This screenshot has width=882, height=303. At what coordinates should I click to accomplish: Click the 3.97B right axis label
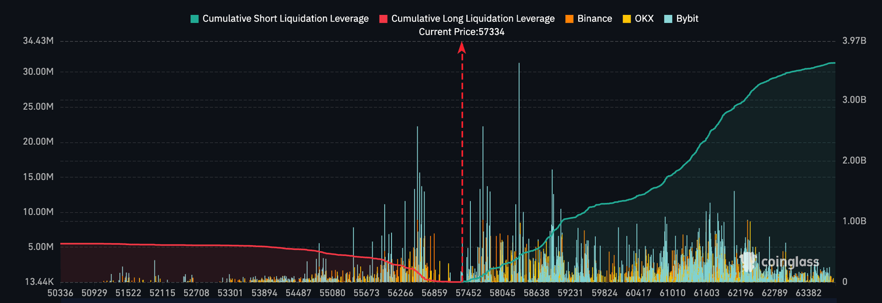pyautogui.click(x=854, y=41)
